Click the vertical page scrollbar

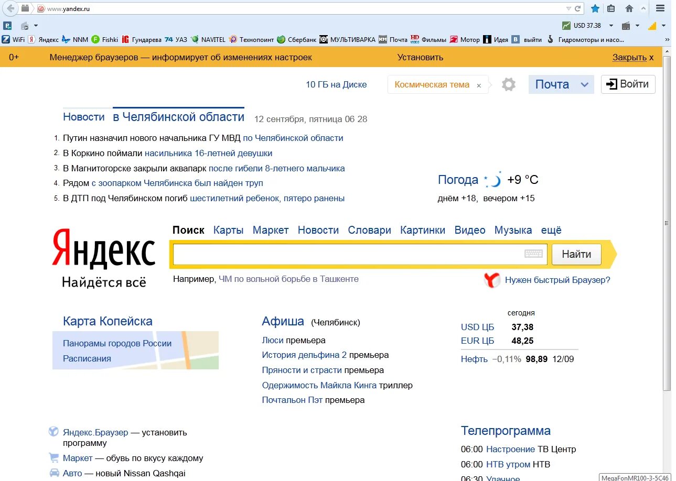coord(667,223)
